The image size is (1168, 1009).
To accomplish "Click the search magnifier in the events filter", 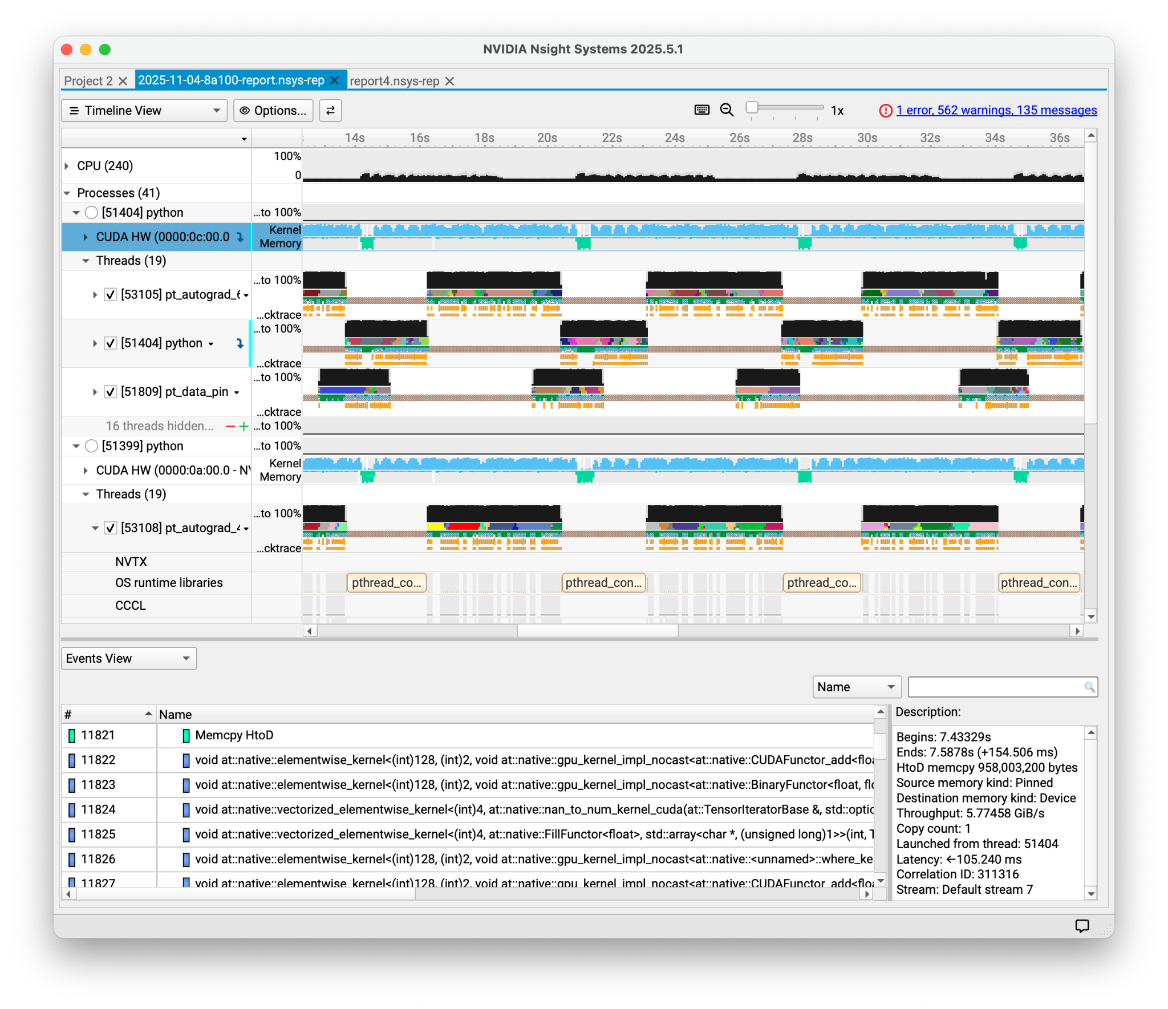I will 1089,687.
